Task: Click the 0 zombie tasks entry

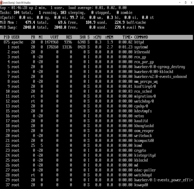Action: click(124, 13)
